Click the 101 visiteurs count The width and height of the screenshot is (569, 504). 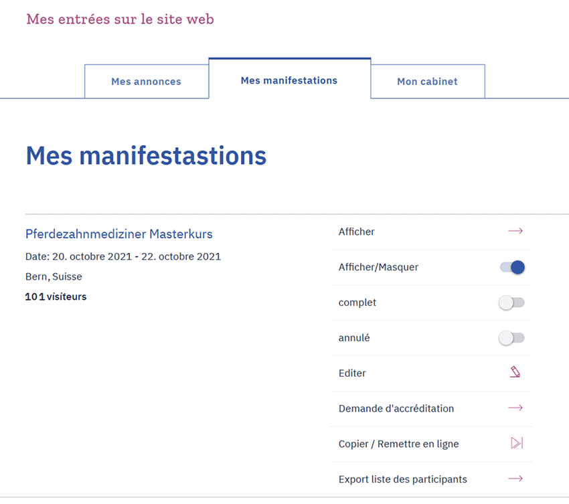[x=56, y=297]
